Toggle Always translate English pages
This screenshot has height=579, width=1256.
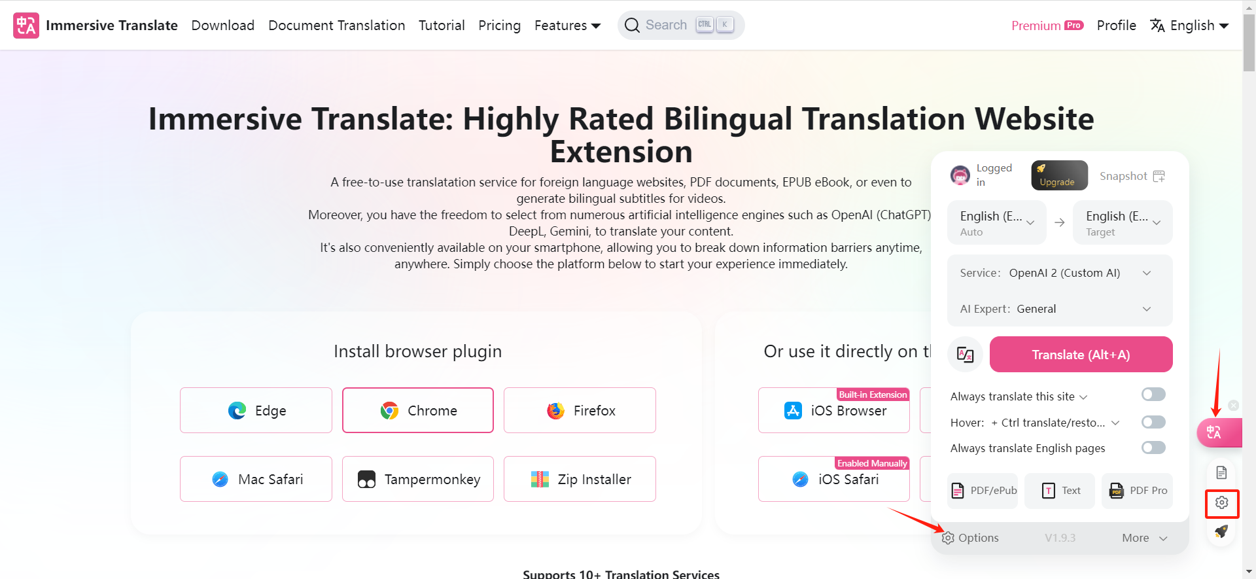click(1153, 447)
